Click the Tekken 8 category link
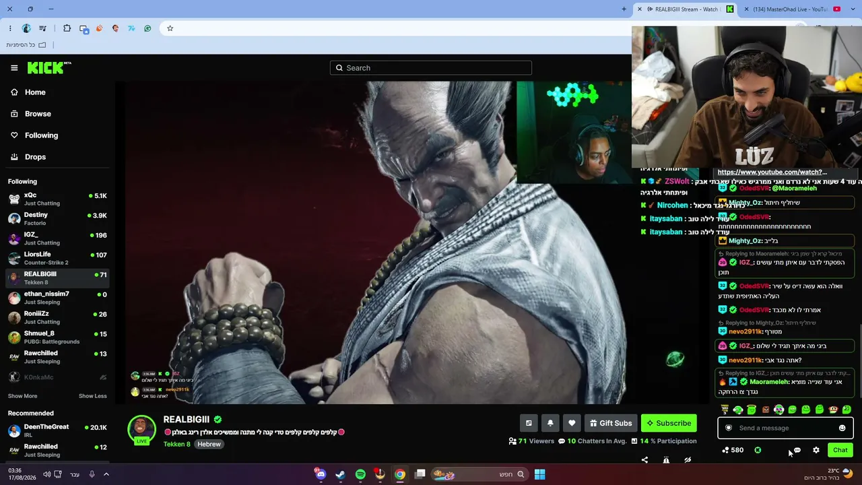 pos(176,444)
